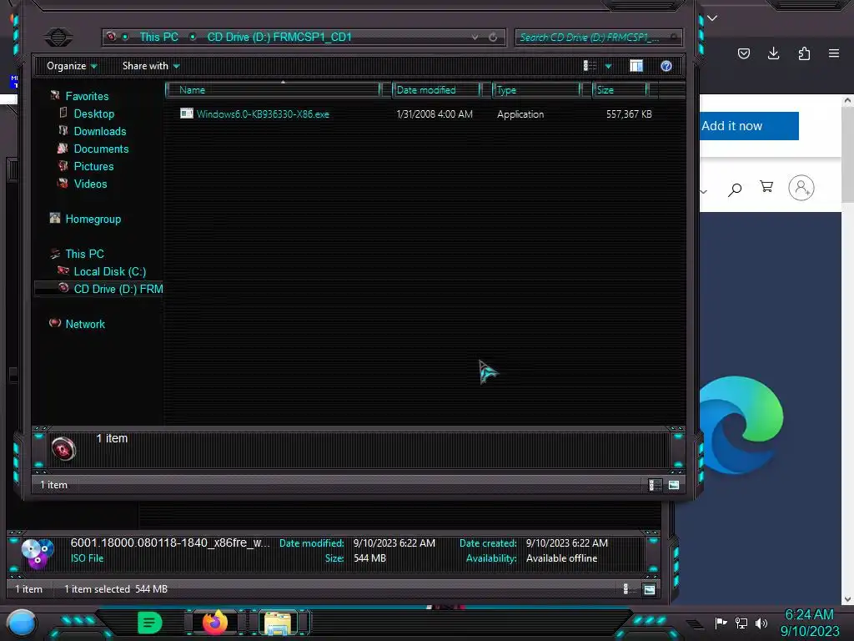Click Add it now button in browser
This screenshot has width=854, height=641.
tap(749, 126)
